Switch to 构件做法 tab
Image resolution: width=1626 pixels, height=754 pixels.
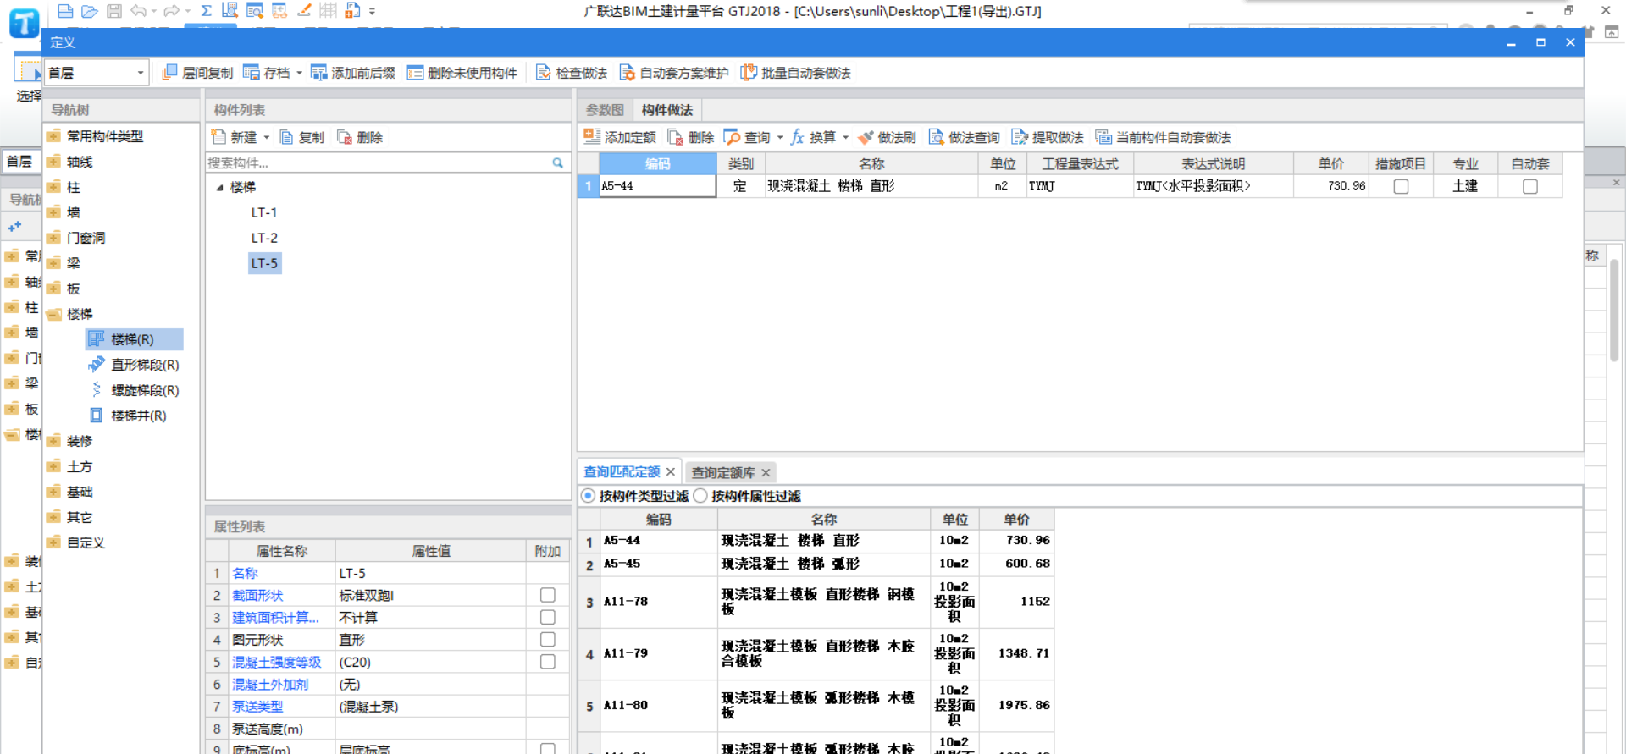coord(667,110)
